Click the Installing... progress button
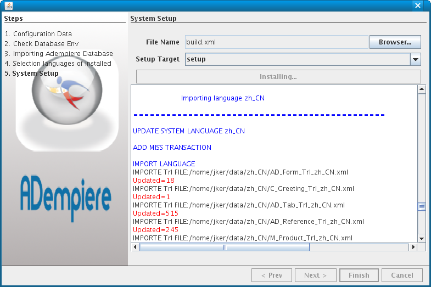This screenshot has height=287, width=431. [278, 77]
